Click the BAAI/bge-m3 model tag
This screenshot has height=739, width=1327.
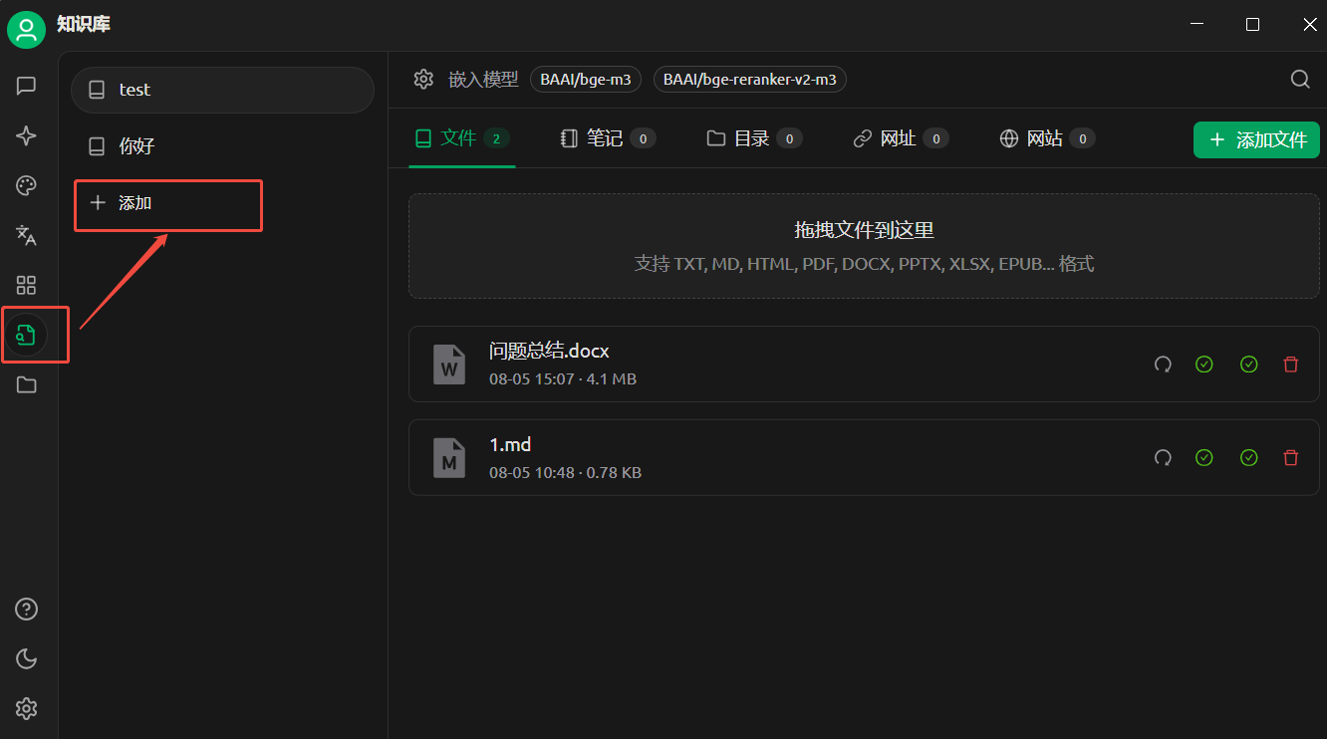pos(586,80)
